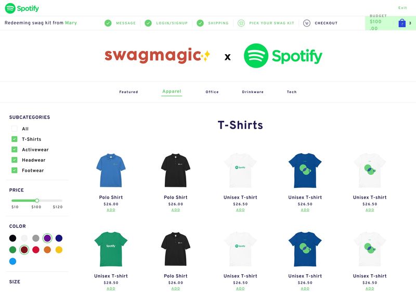Open the Tech category tab
The width and height of the screenshot is (416, 307).
292,92
